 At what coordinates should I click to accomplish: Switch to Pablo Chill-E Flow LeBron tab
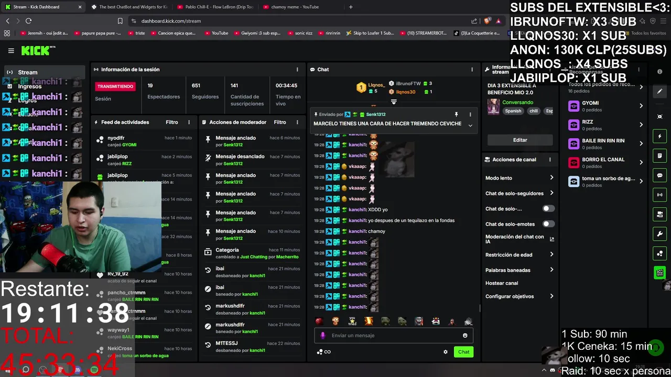point(215,7)
